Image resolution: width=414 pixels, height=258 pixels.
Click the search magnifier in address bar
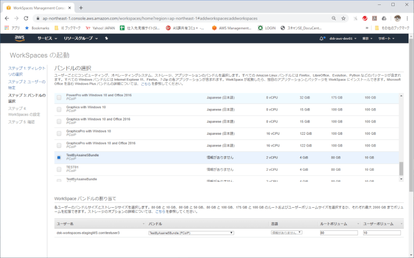point(334,18)
